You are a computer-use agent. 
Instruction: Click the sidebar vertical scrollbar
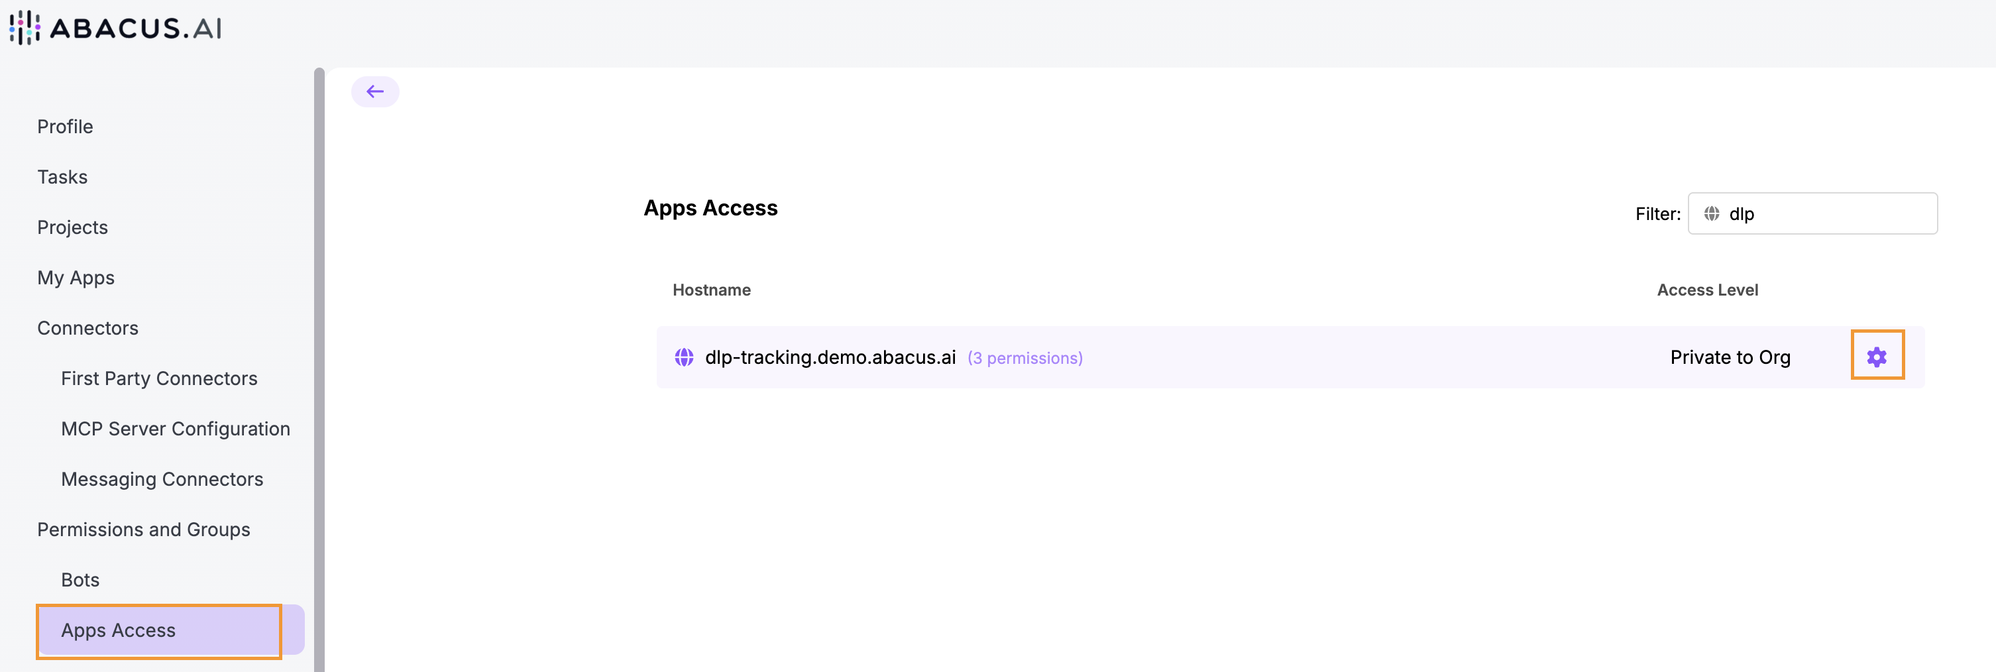tap(319, 370)
